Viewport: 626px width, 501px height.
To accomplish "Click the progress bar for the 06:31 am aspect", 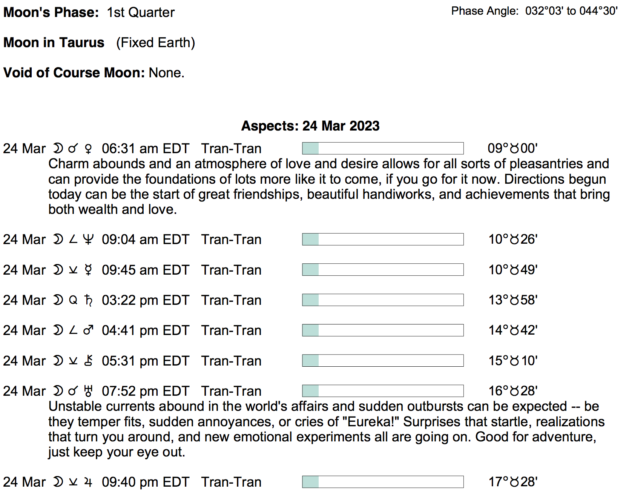I will tap(383, 148).
